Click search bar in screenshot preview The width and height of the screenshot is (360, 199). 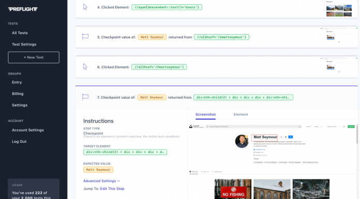(x=253, y=127)
